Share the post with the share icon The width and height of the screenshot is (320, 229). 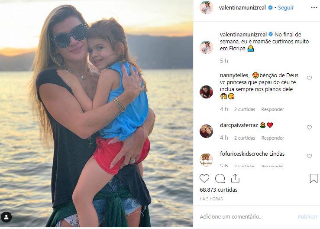tap(235, 179)
